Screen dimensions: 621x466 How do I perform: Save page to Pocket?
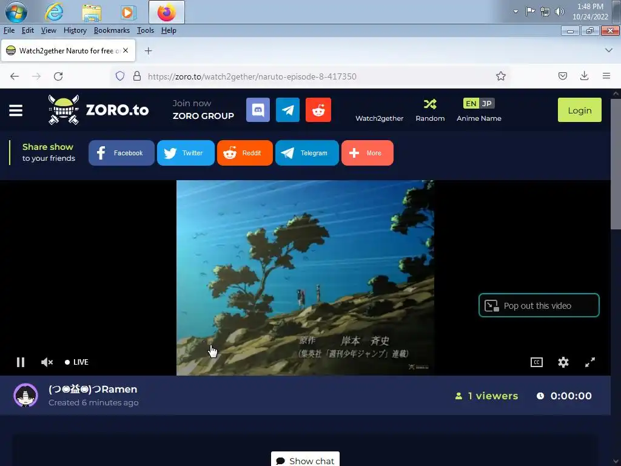[562, 76]
